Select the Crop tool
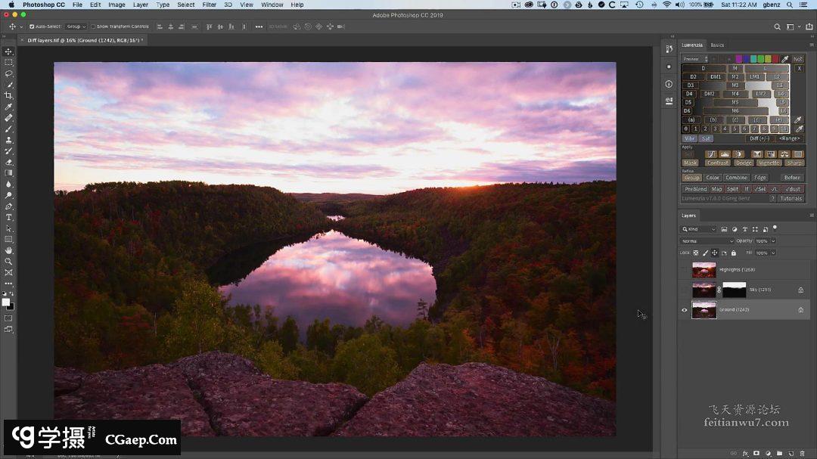The width and height of the screenshot is (817, 459). point(9,96)
